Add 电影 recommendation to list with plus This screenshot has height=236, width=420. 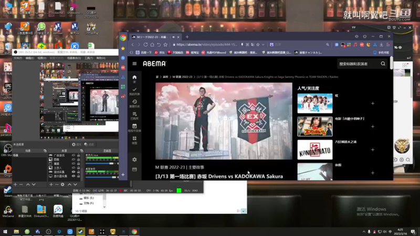(x=373, y=126)
